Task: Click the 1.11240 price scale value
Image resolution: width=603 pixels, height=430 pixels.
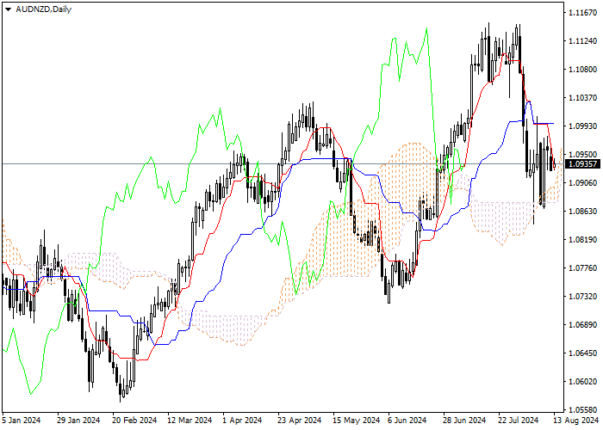Action: click(x=583, y=41)
